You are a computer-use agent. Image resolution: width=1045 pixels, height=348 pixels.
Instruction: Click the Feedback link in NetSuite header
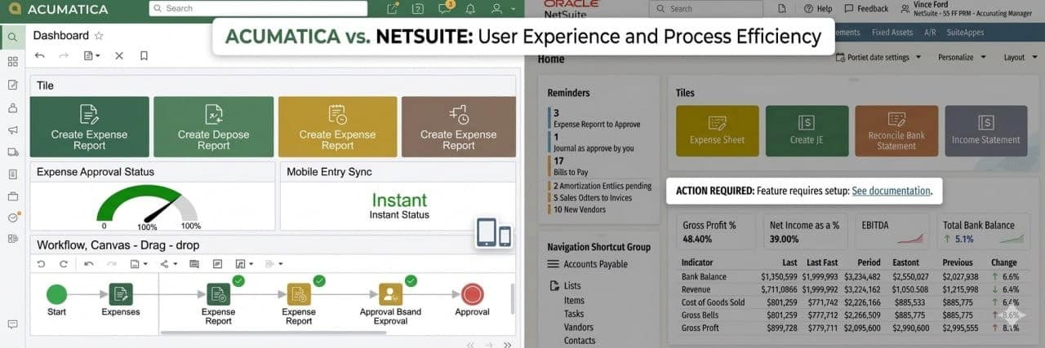pos(866,9)
